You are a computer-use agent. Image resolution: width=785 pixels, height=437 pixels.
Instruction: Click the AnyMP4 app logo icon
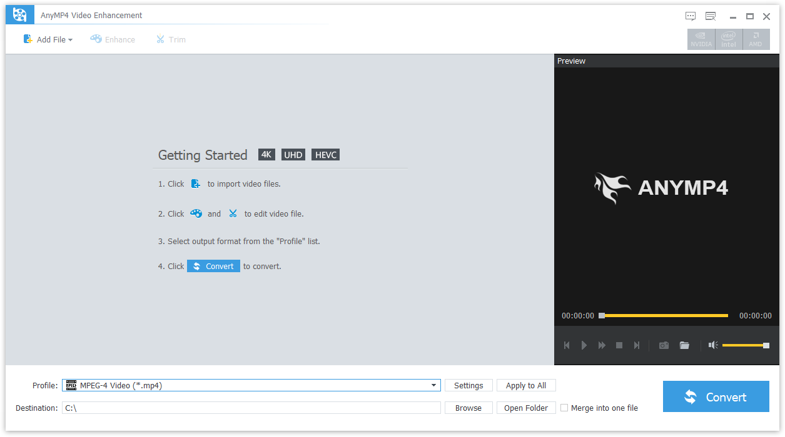(x=20, y=15)
